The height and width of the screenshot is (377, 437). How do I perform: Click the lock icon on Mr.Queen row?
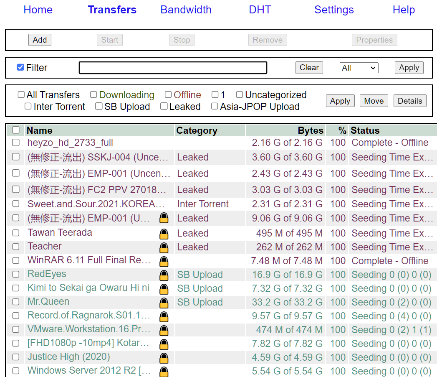pos(164,303)
